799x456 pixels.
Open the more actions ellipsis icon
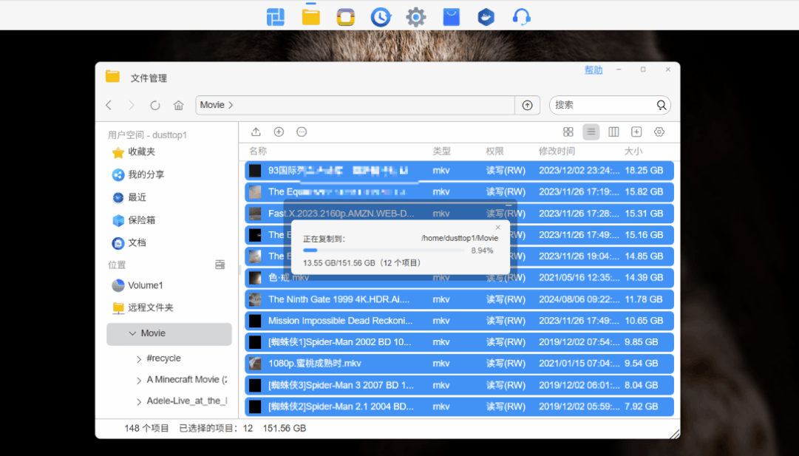pos(302,132)
